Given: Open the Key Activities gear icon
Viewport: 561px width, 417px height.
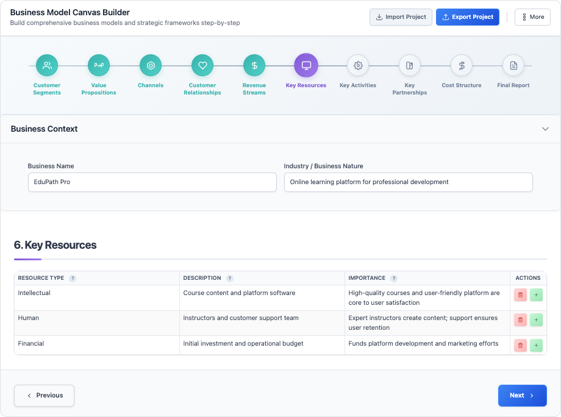Looking at the screenshot, I should pos(358,65).
